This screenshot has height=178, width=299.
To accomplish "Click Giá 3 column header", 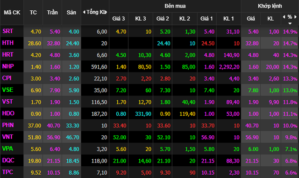I will [118, 19].
